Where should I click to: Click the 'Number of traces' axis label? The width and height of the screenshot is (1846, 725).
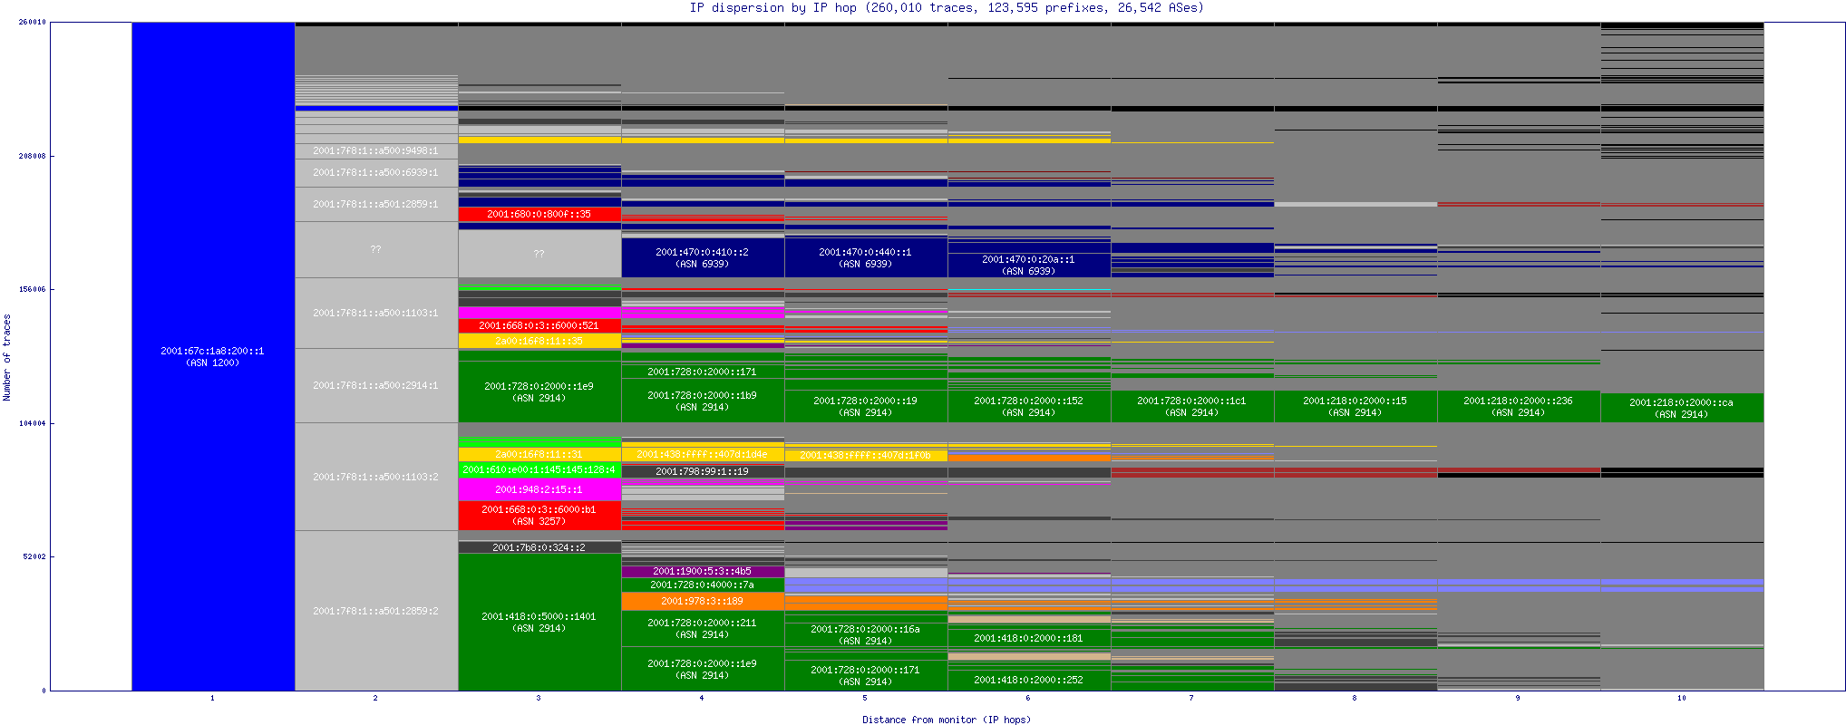click(7, 357)
